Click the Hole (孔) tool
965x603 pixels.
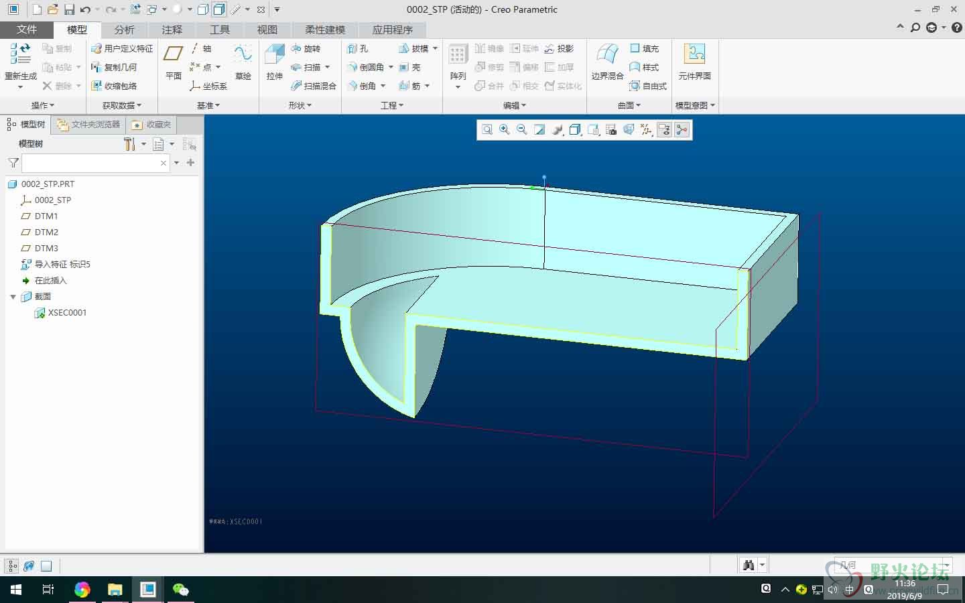click(x=357, y=48)
